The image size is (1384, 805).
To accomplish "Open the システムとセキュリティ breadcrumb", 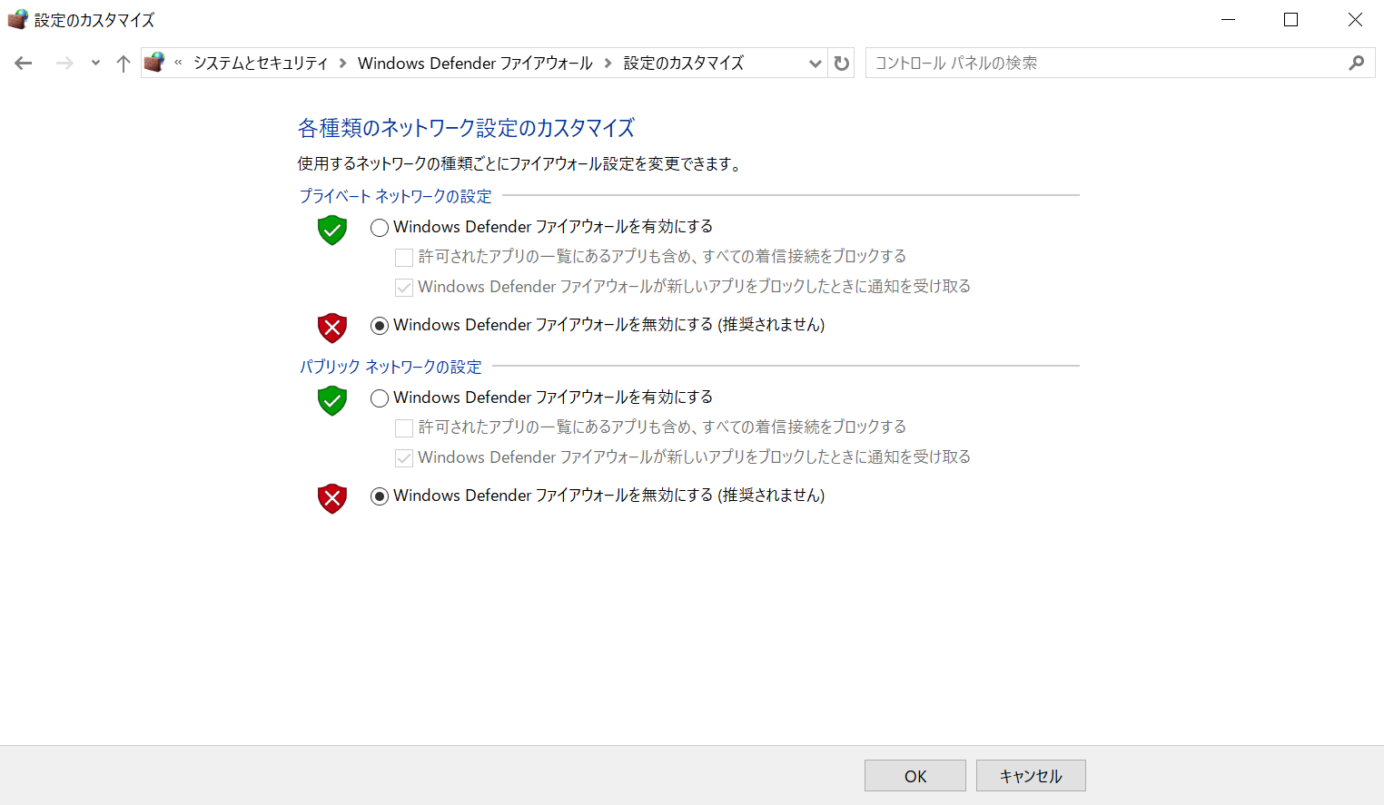I will coord(261,63).
